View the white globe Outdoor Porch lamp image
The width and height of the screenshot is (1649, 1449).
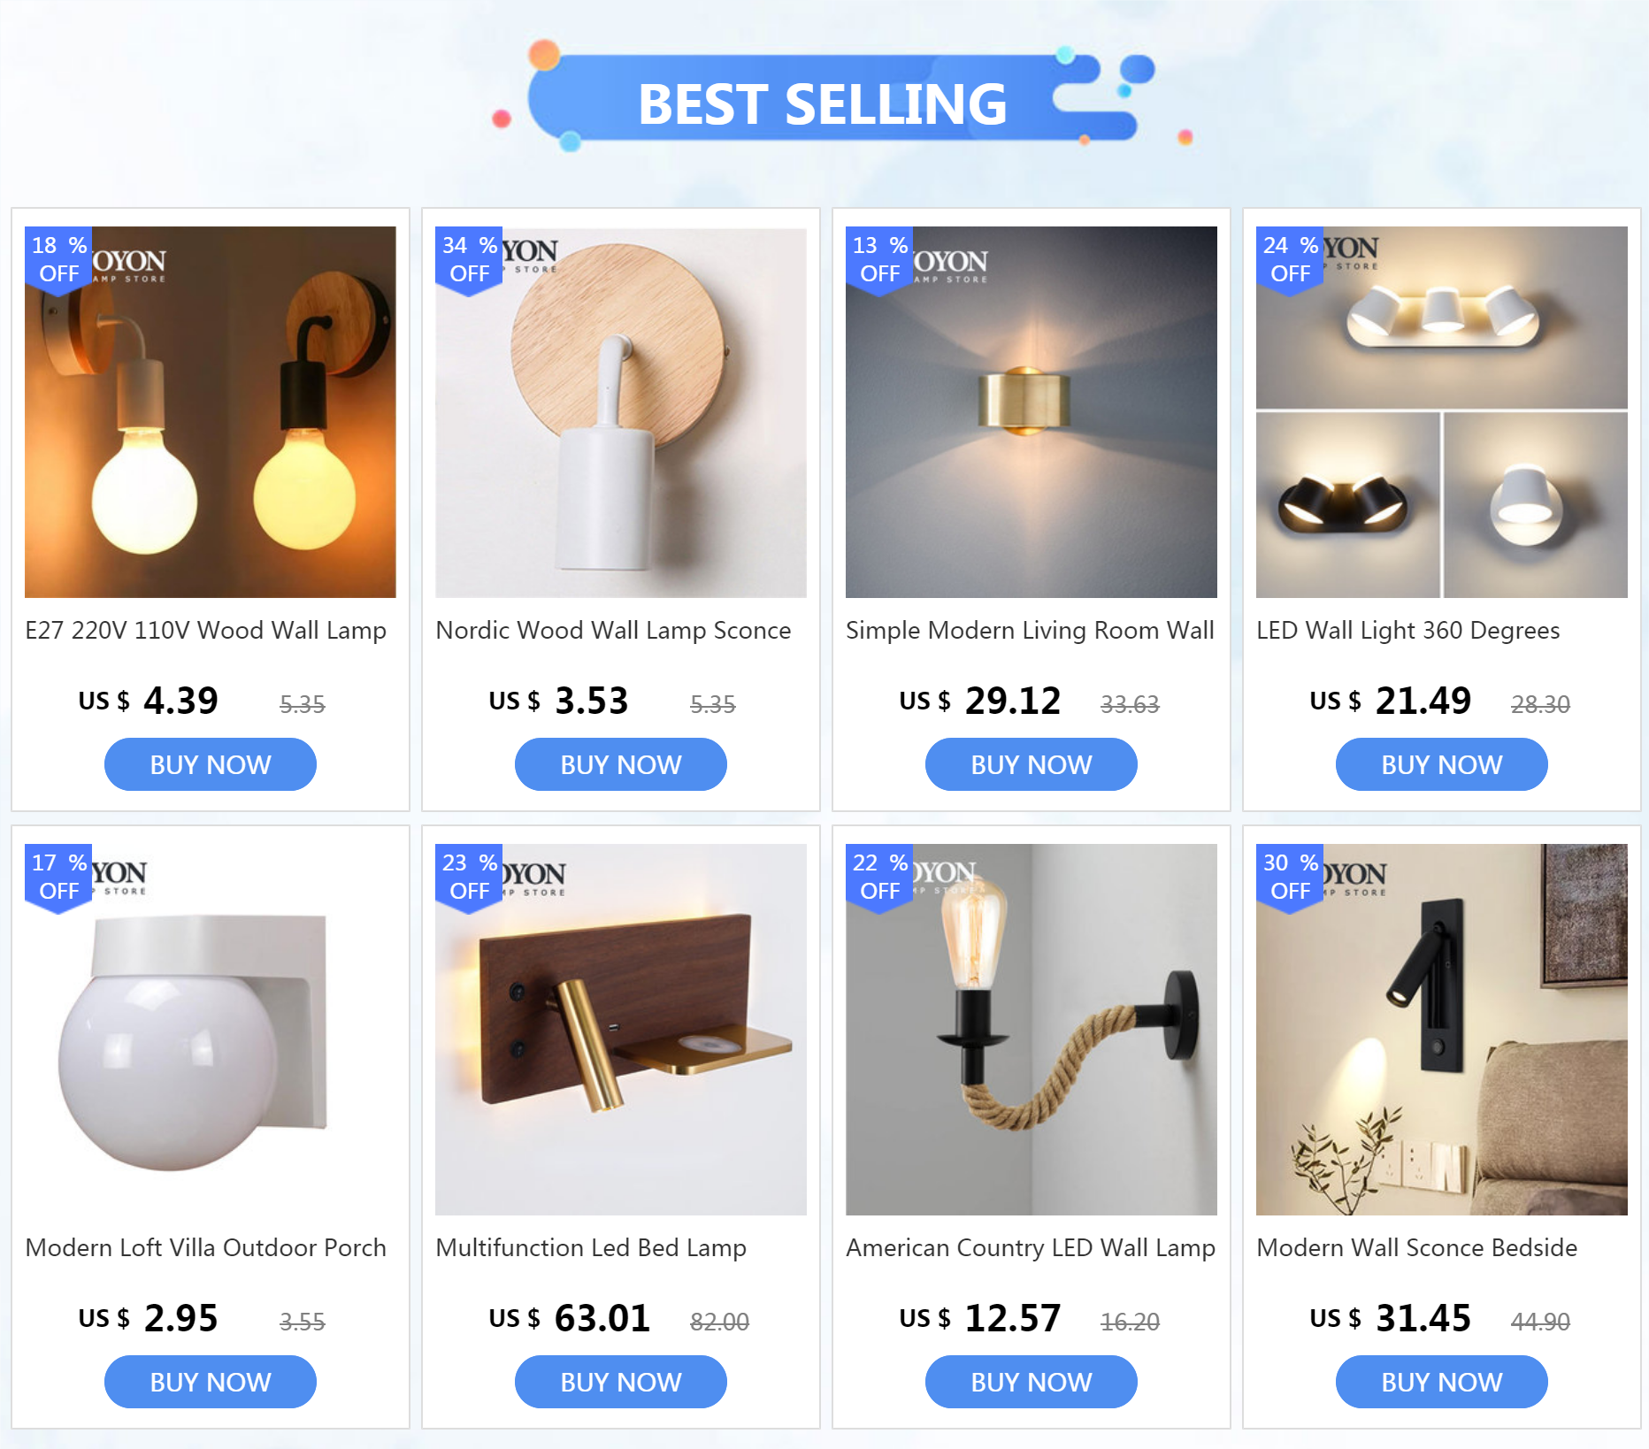[x=211, y=1030]
